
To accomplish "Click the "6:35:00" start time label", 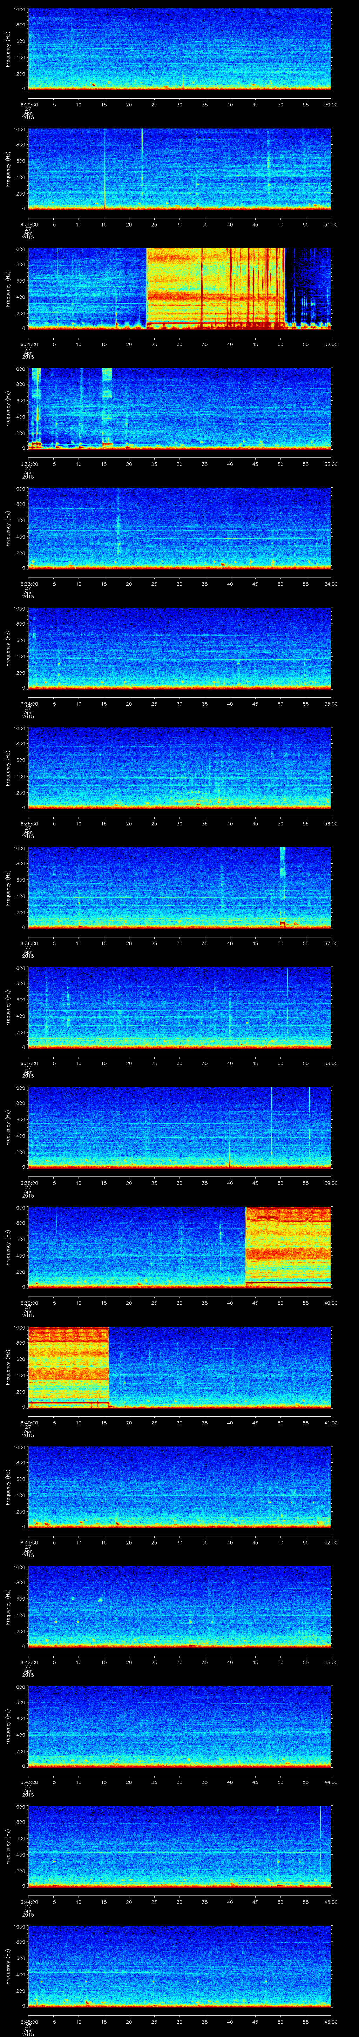I will pyautogui.click(x=28, y=823).
